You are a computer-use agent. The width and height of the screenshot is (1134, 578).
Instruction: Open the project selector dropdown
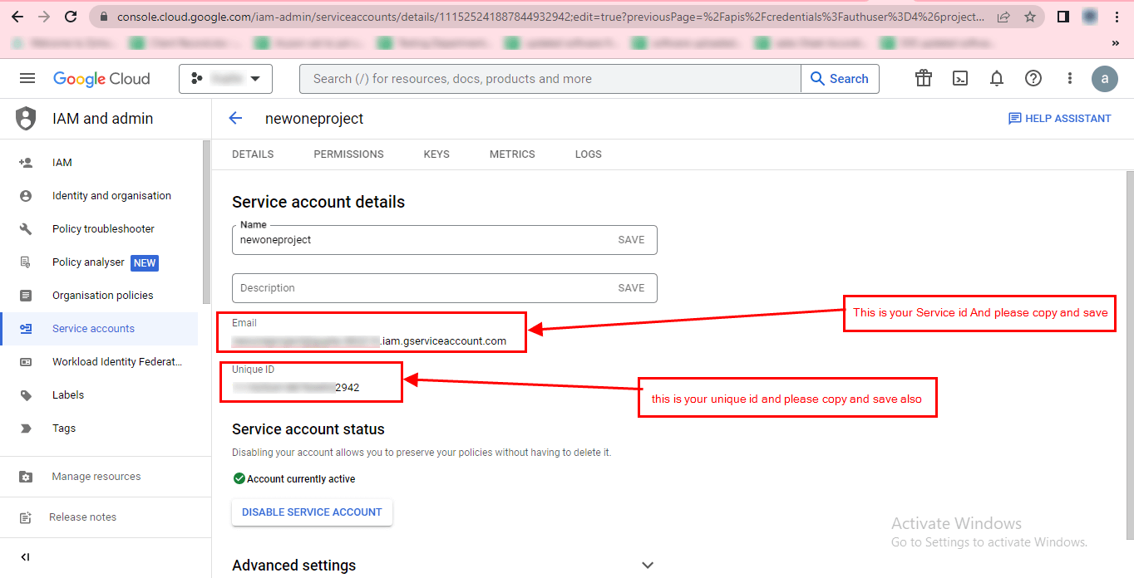click(225, 79)
